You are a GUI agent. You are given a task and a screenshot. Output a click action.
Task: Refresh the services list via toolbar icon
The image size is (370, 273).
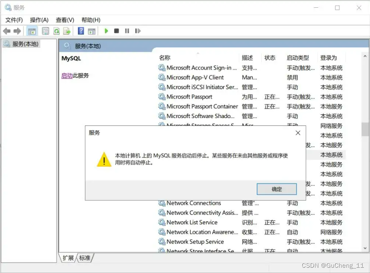(57, 31)
